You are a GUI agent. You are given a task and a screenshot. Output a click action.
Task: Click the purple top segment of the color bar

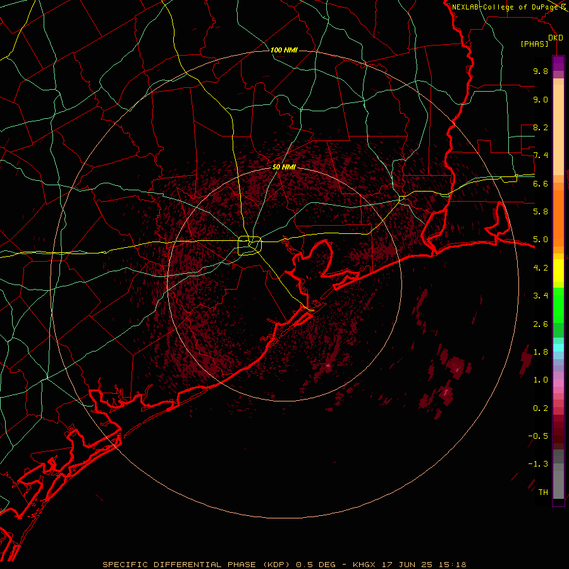tap(558, 63)
